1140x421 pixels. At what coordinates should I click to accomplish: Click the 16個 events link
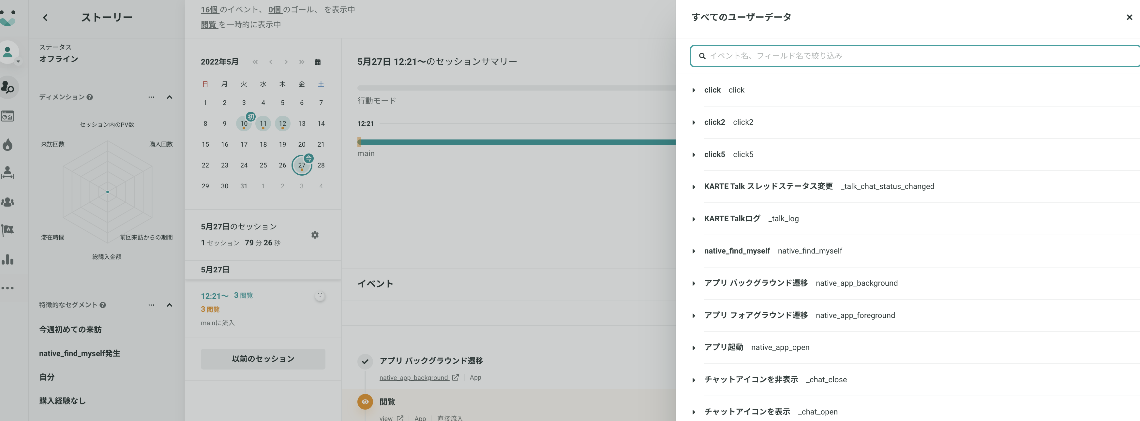click(x=210, y=9)
